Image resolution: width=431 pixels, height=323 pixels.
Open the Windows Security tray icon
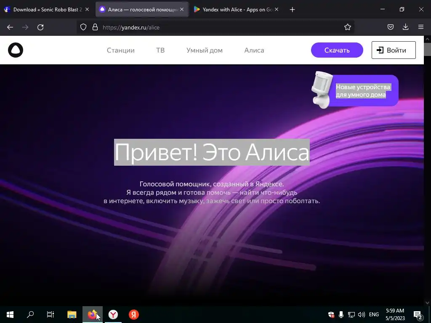[331, 315]
